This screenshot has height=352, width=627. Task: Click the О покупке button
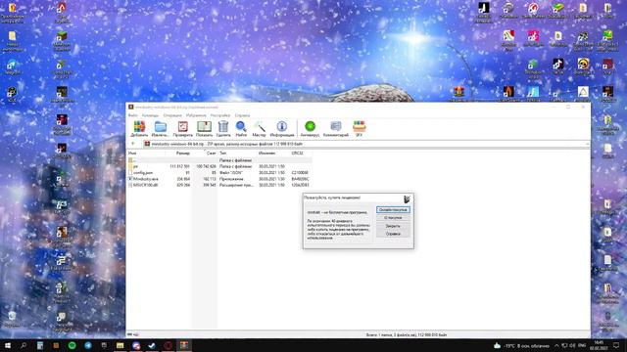point(393,218)
